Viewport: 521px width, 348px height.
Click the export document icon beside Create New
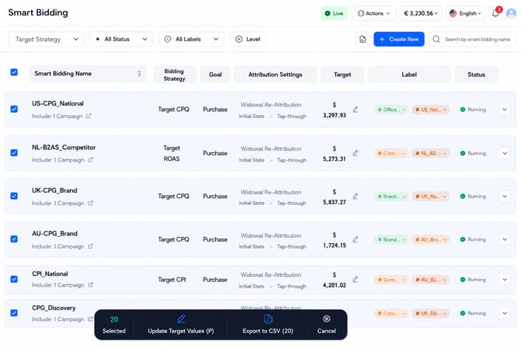(x=362, y=39)
